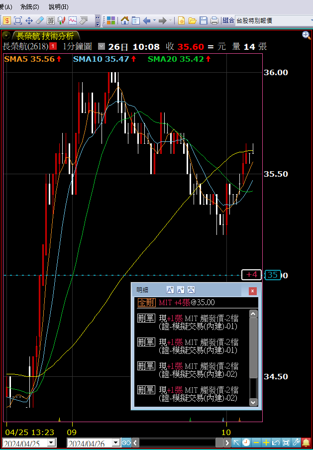Open the 2024/04/26 end date dropdown
The image size is (313, 450).
point(115,443)
